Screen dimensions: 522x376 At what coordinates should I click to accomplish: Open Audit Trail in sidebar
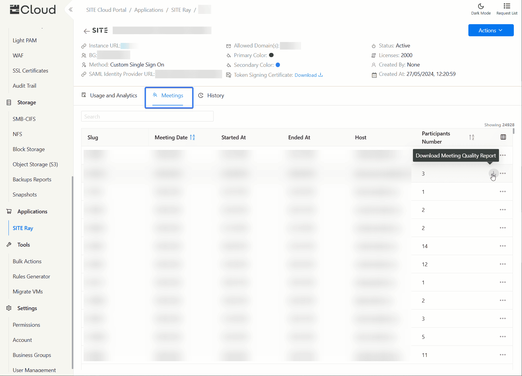25,86
